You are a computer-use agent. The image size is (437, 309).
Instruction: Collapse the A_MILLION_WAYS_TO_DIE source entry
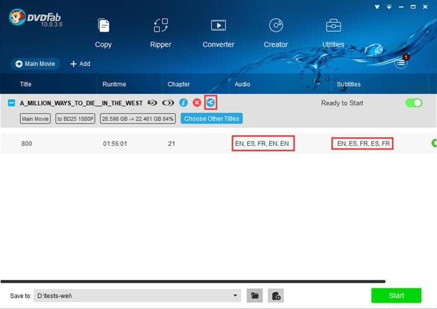(x=11, y=103)
